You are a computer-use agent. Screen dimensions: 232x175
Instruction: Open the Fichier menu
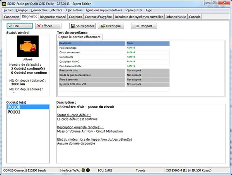pos(8,9)
